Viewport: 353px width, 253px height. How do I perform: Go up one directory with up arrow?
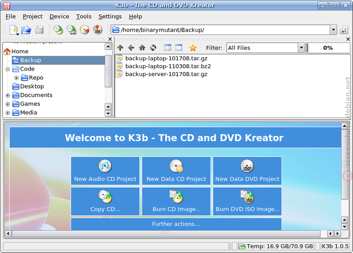click(x=120, y=48)
